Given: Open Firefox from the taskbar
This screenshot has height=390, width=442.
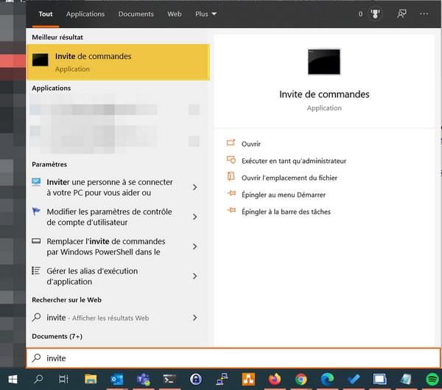Looking at the screenshot, I should pyautogui.click(x=275, y=379).
